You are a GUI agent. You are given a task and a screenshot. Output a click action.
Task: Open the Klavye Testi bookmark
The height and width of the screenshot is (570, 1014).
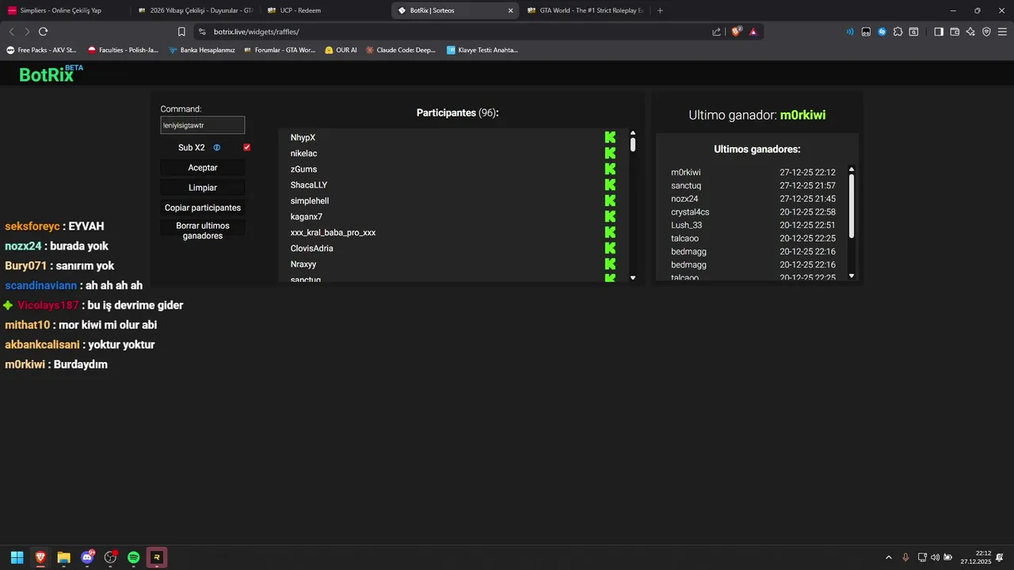(482, 50)
